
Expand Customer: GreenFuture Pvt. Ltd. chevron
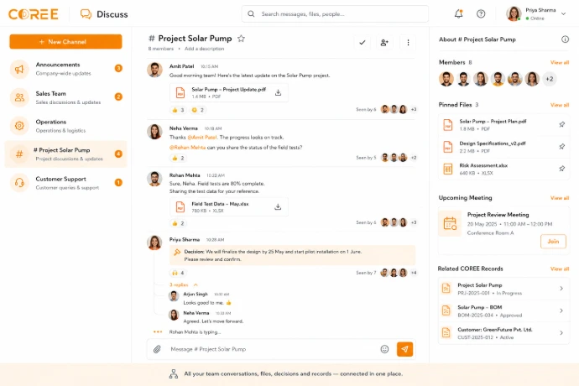pos(561,333)
